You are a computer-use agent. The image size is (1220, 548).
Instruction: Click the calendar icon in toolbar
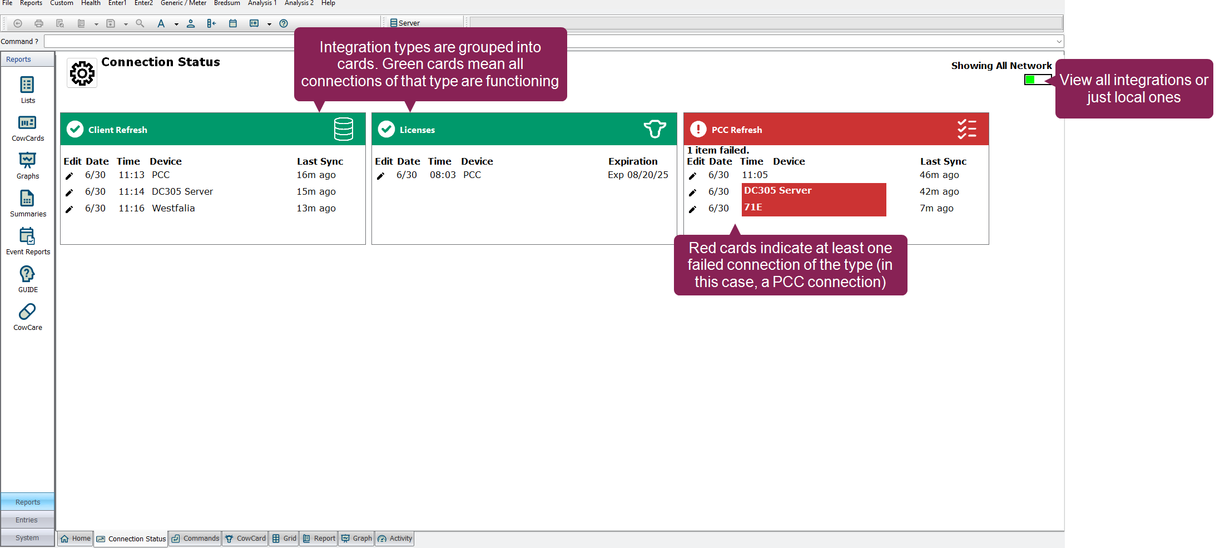(233, 23)
